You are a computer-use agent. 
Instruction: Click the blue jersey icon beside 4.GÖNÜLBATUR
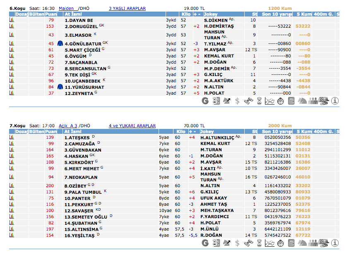click(60, 43)
